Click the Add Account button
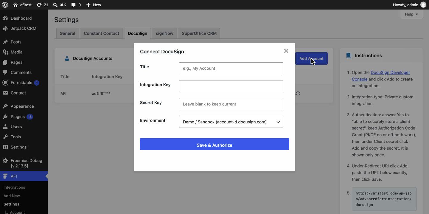This screenshot has width=429, height=214. tap(311, 58)
